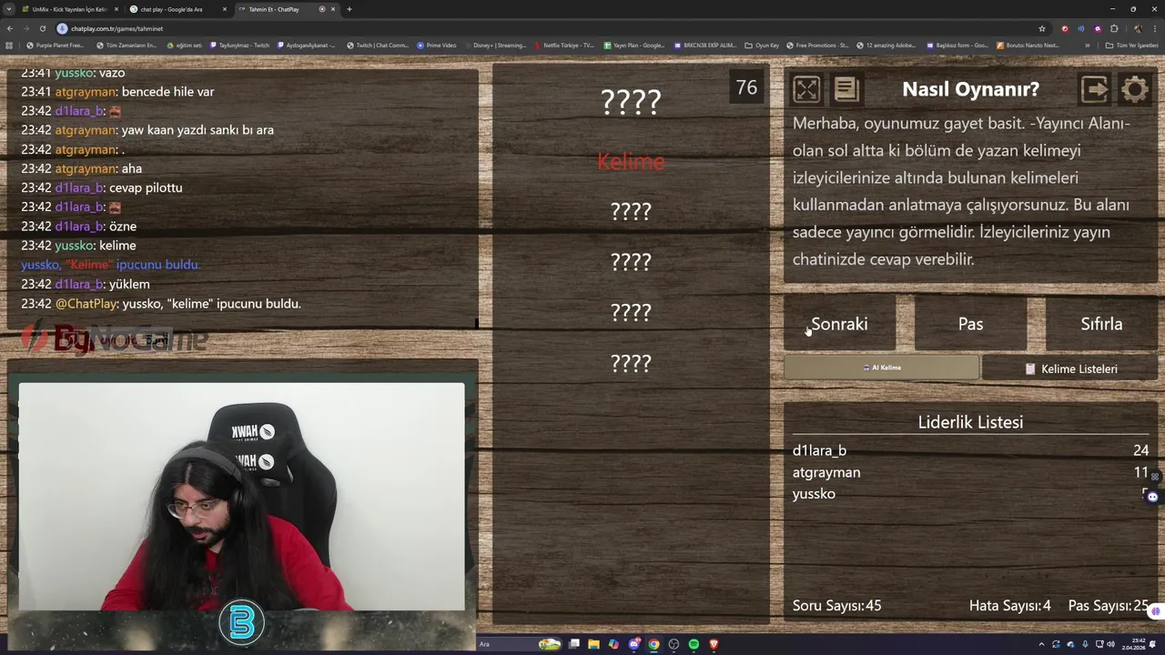Open the Chrome three-dot menu
1165x655 pixels.
[1155, 28]
